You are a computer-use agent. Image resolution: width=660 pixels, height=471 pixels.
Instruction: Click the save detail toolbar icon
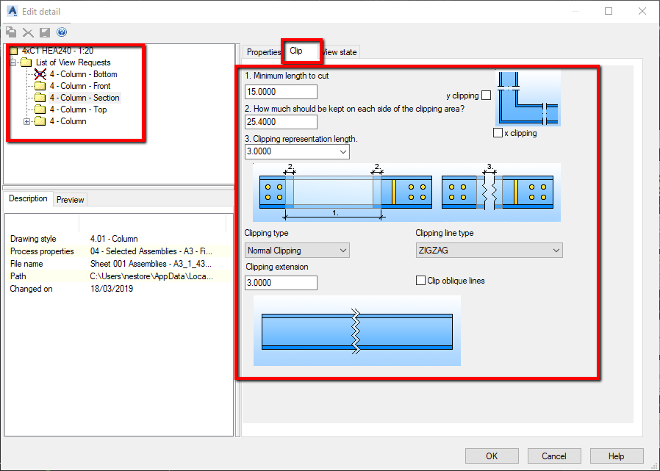coord(44,32)
